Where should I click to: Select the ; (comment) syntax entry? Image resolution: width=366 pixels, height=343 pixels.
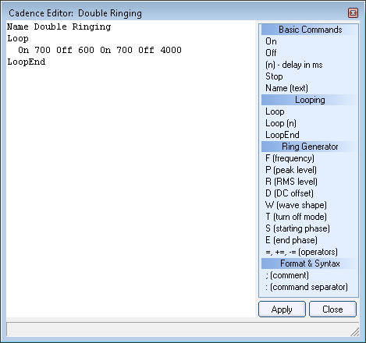[287, 275]
